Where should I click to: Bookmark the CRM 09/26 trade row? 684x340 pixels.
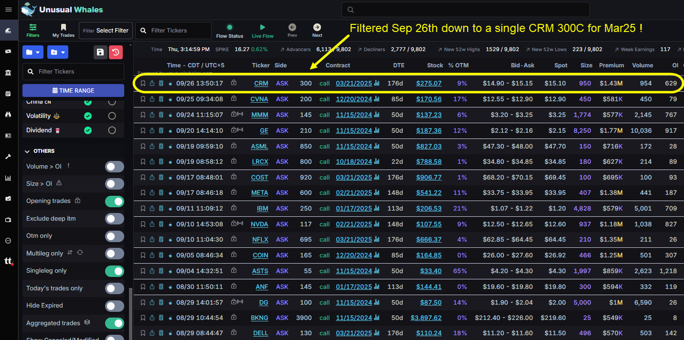point(143,83)
